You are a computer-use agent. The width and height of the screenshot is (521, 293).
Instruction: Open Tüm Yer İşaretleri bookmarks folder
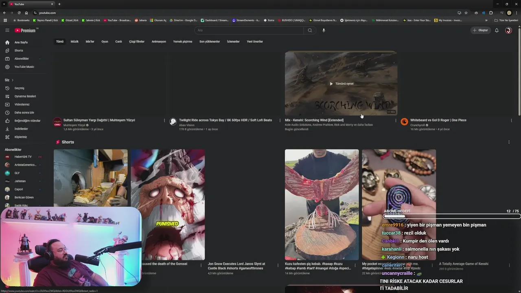506,20
